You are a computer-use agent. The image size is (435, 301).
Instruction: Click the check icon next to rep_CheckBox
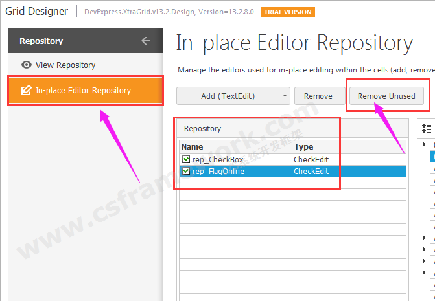[x=186, y=159]
